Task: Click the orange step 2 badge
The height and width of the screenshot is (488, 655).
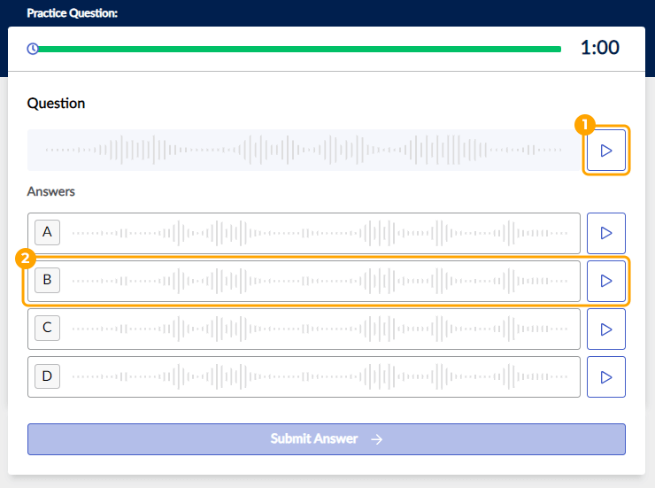Action: (26, 259)
